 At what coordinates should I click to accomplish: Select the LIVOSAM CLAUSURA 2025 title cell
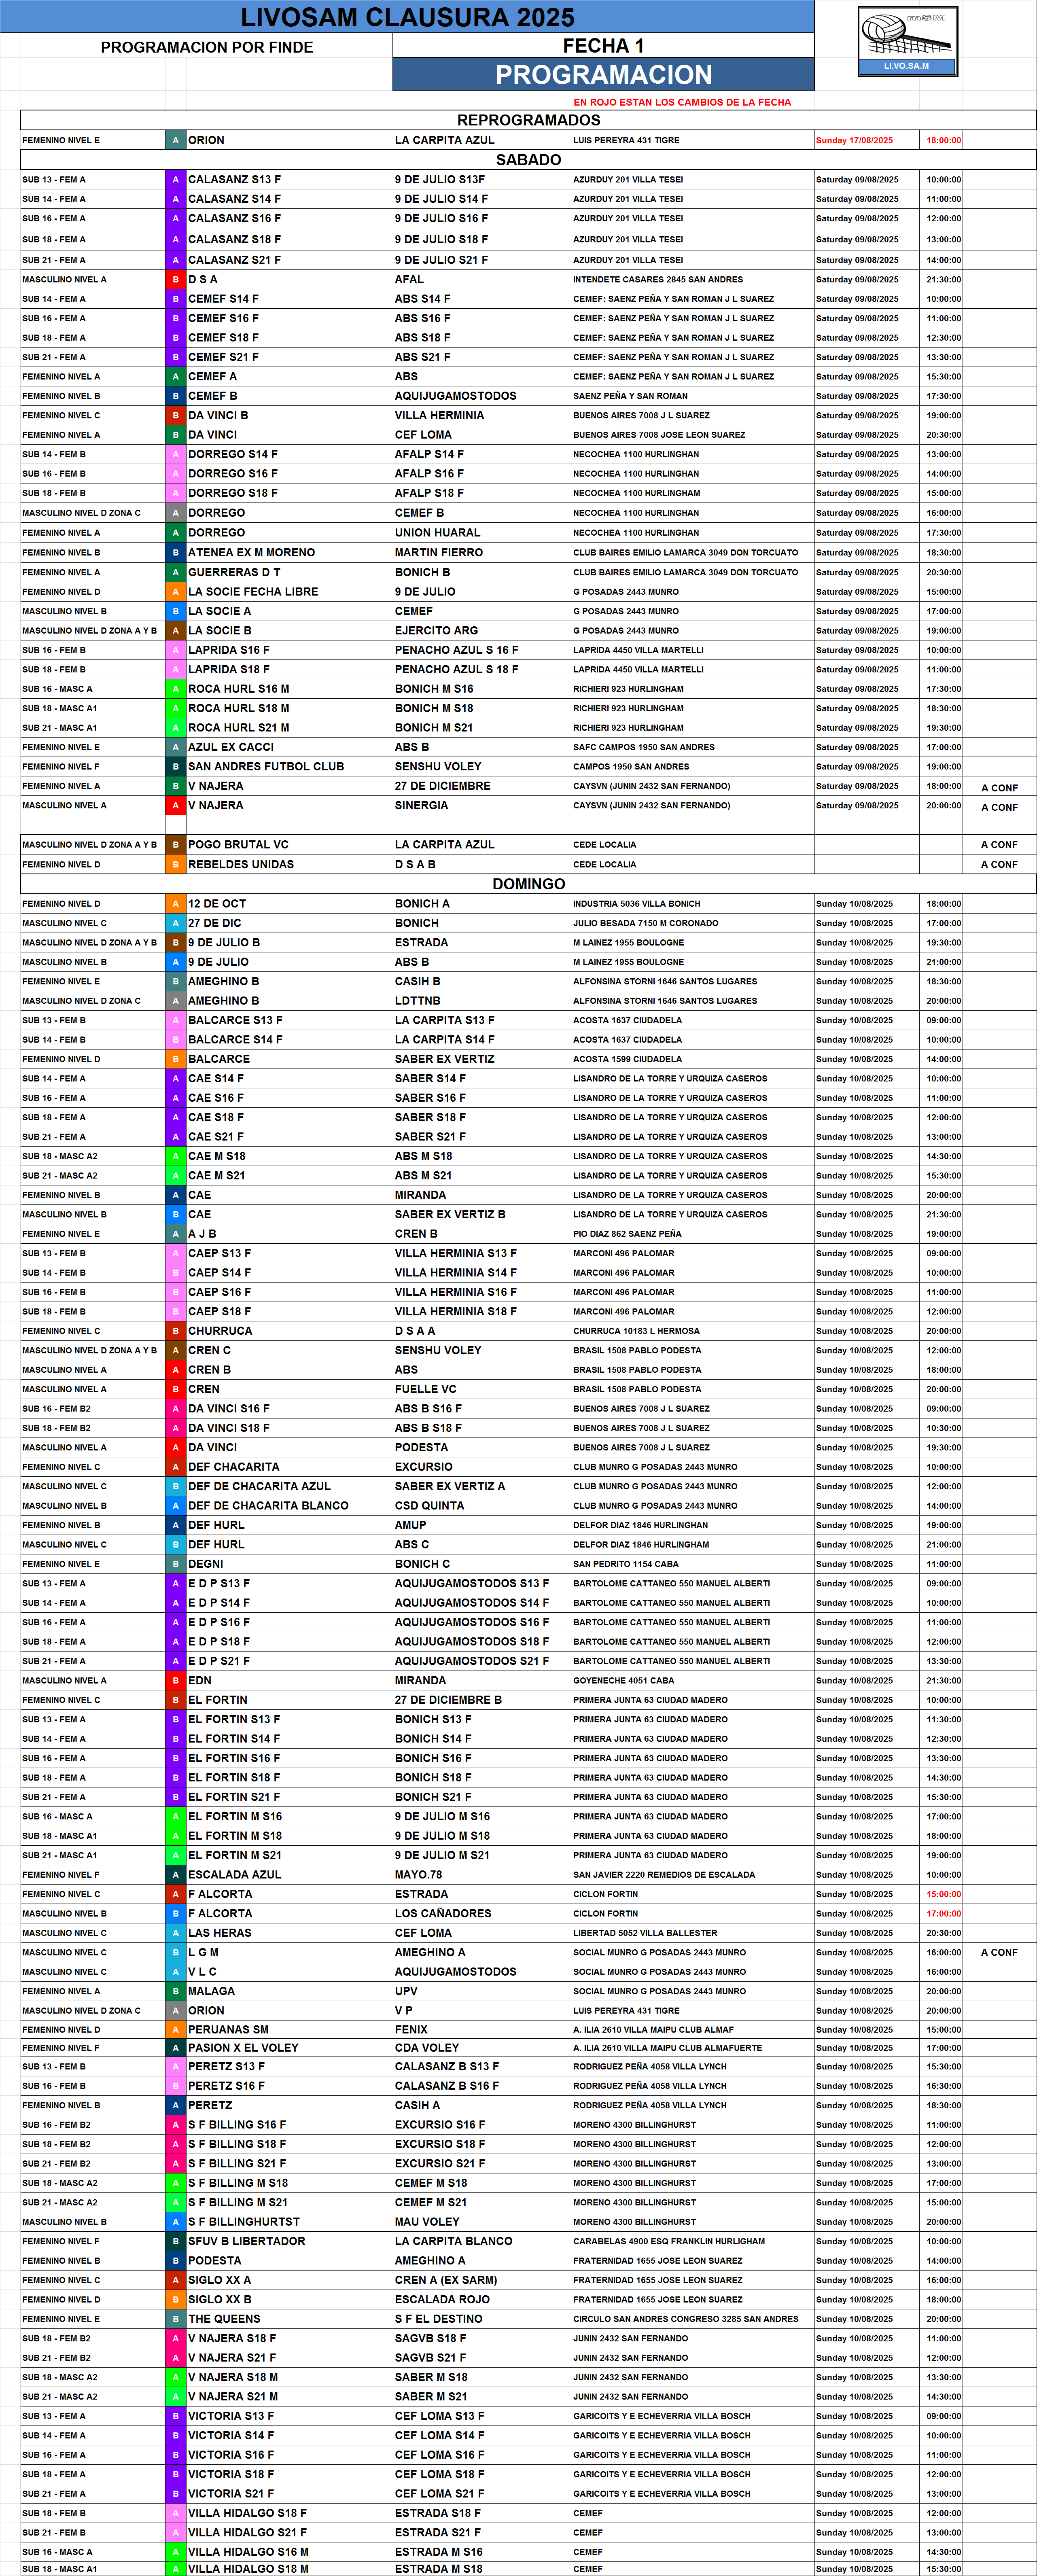(x=407, y=17)
